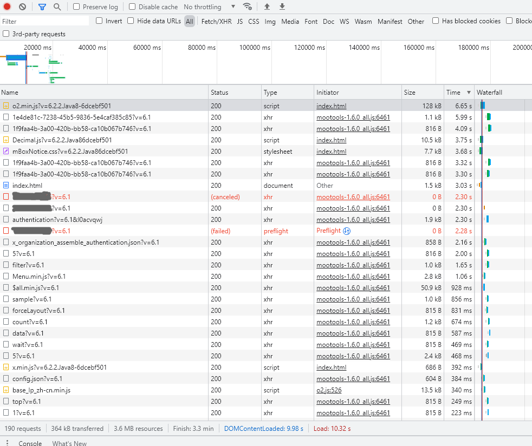Screen dimensions: 532x446
Task: Enable the Preserve log checkbox
Action: [76, 7]
